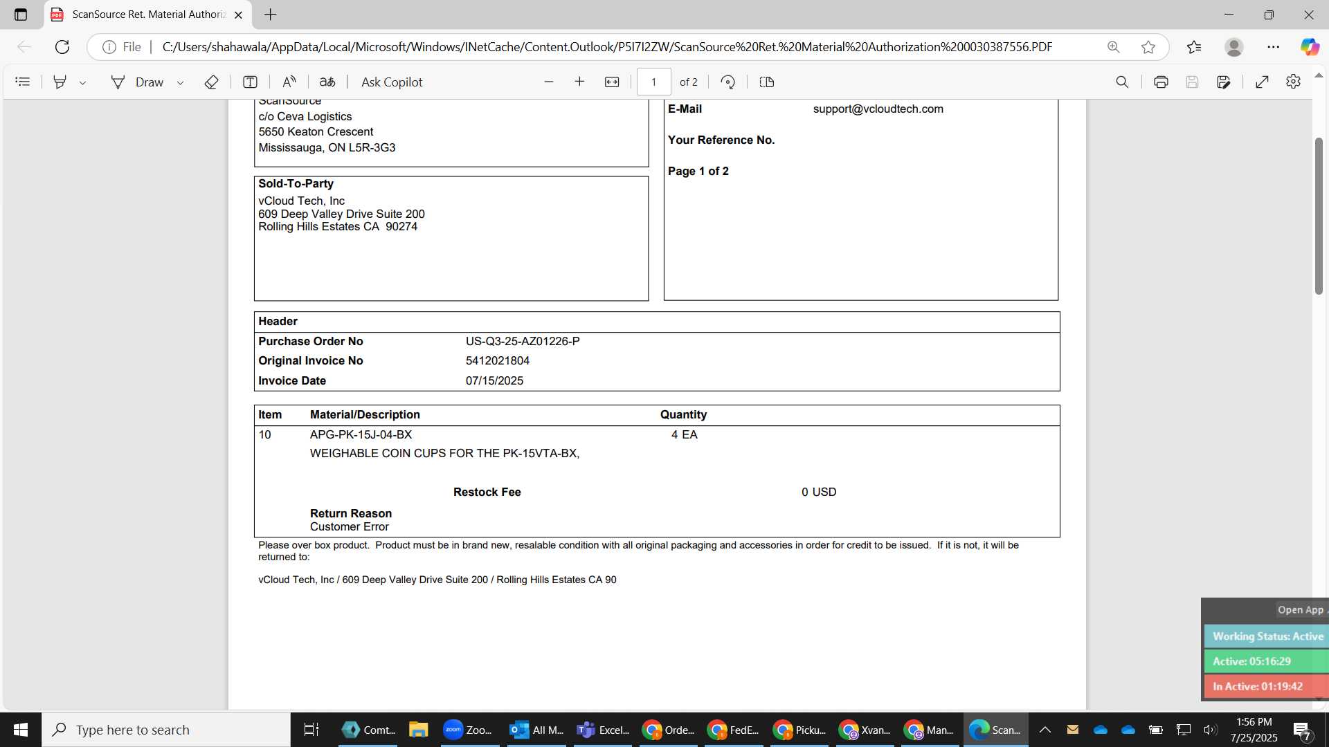Start Read aloud
The image size is (1329, 747).
pyautogui.click(x=289, y=82)
